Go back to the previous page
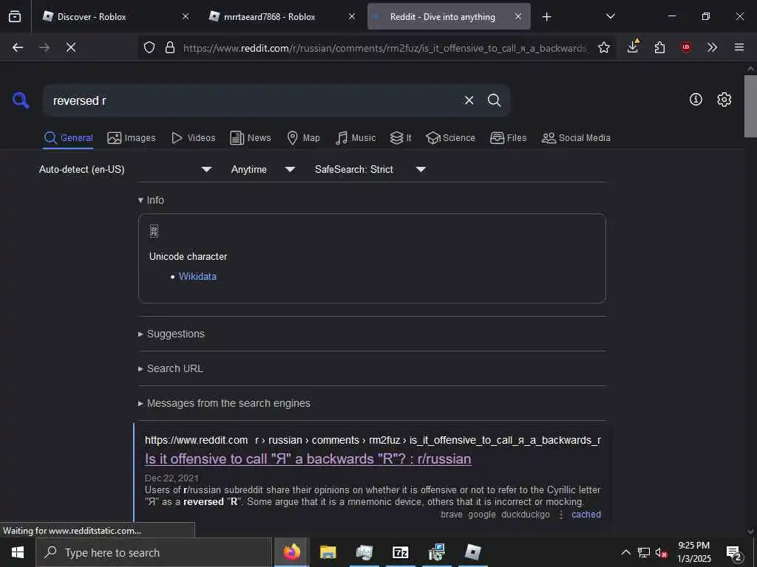Screen dimensions: 757x567 click(18, 47)
